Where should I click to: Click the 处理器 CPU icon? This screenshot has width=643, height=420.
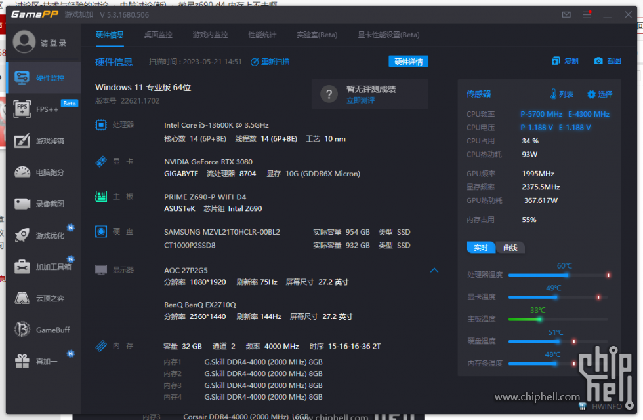tap(101, 125)
